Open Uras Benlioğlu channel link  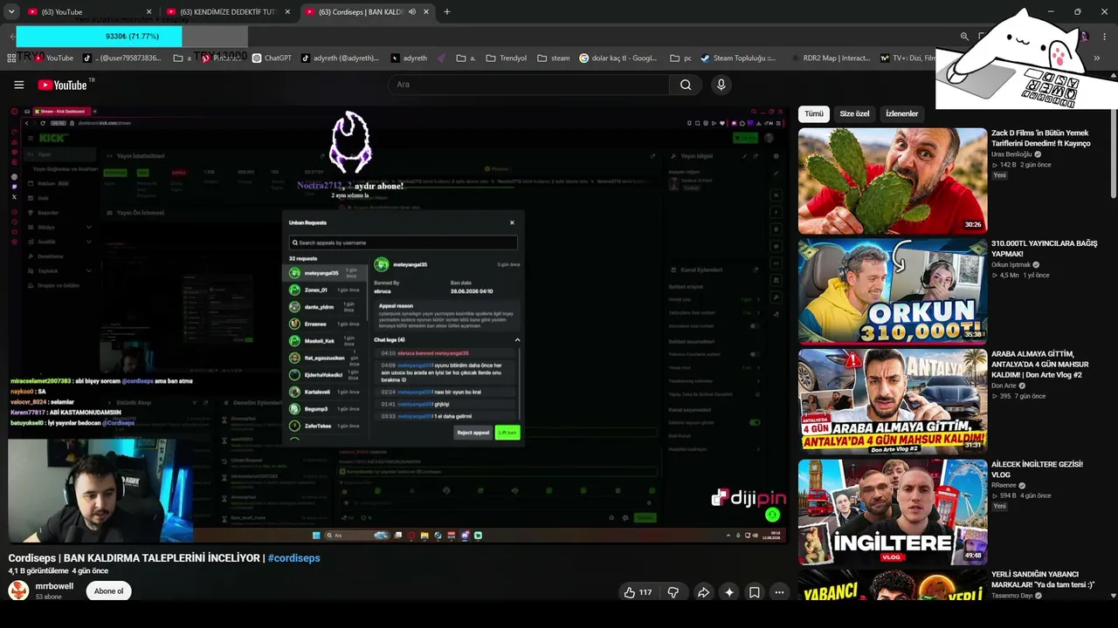(x=1011, y=154)
